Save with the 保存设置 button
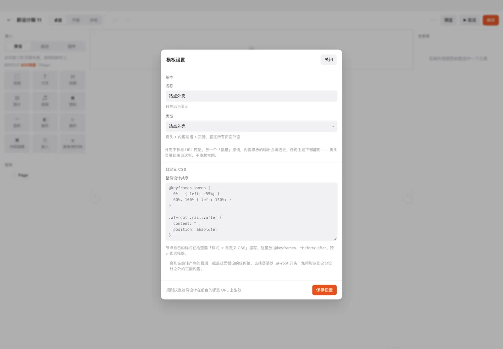This screenshot has height=349, width=503. [324, 290]
